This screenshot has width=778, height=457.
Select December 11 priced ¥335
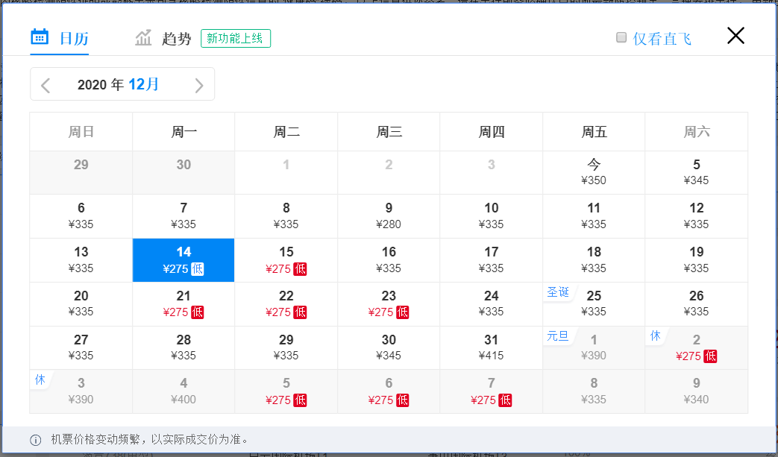click(x=594, y=216)
